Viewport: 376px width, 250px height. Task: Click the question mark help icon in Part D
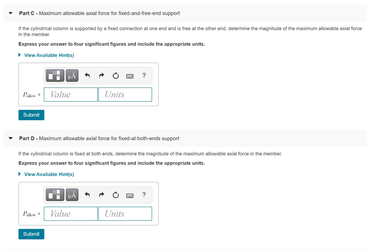144,195
